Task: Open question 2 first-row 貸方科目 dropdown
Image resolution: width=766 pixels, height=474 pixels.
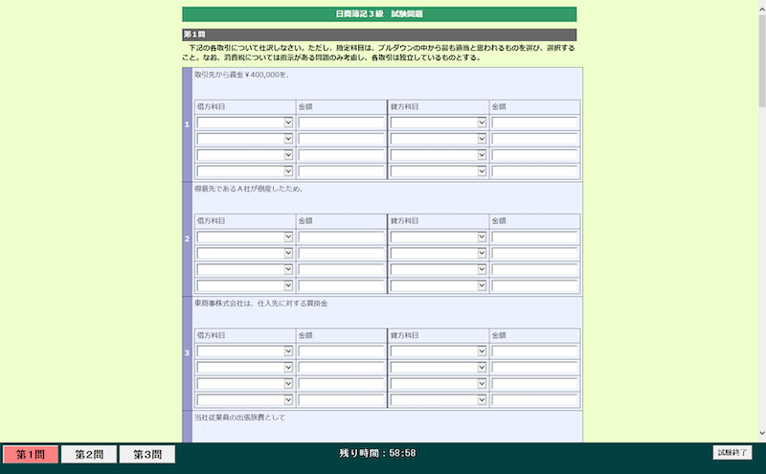Action: 439,237
